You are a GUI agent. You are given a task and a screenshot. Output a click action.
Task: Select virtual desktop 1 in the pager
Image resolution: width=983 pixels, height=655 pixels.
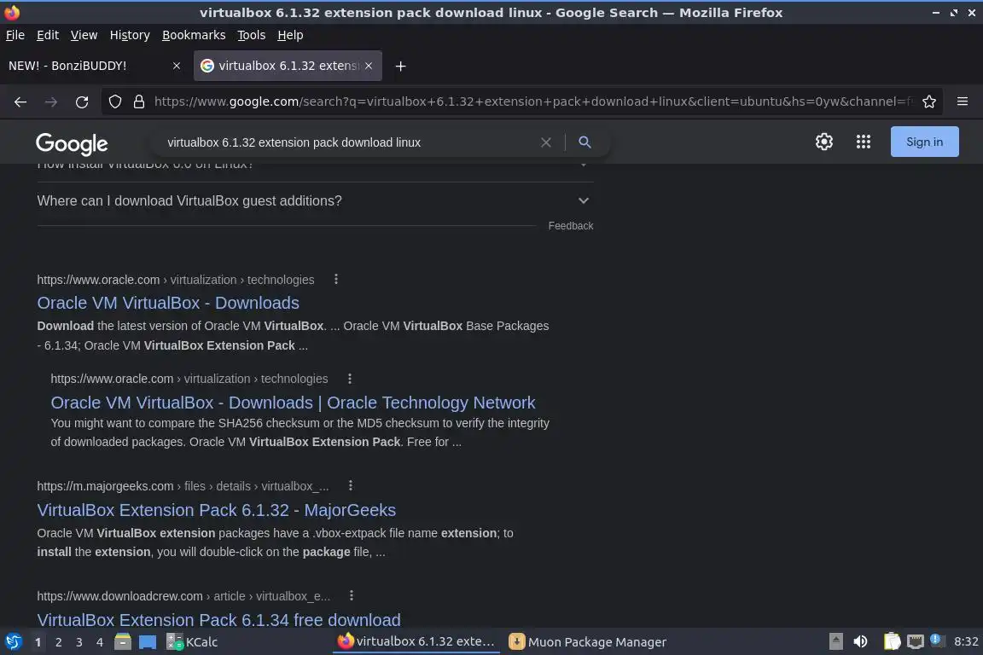[38, 642]
